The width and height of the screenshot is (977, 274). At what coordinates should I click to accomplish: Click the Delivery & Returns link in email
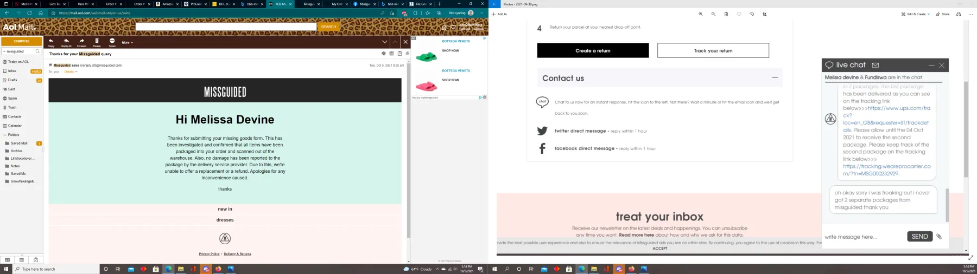237,254
